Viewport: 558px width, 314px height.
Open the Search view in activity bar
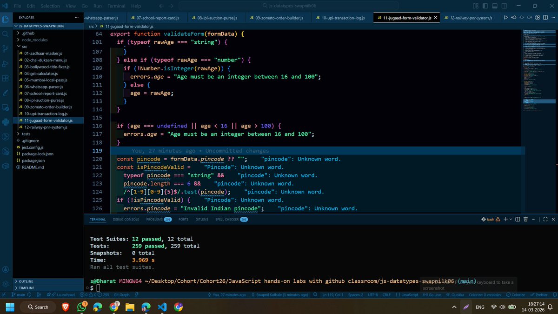click(x=6, y=34)
